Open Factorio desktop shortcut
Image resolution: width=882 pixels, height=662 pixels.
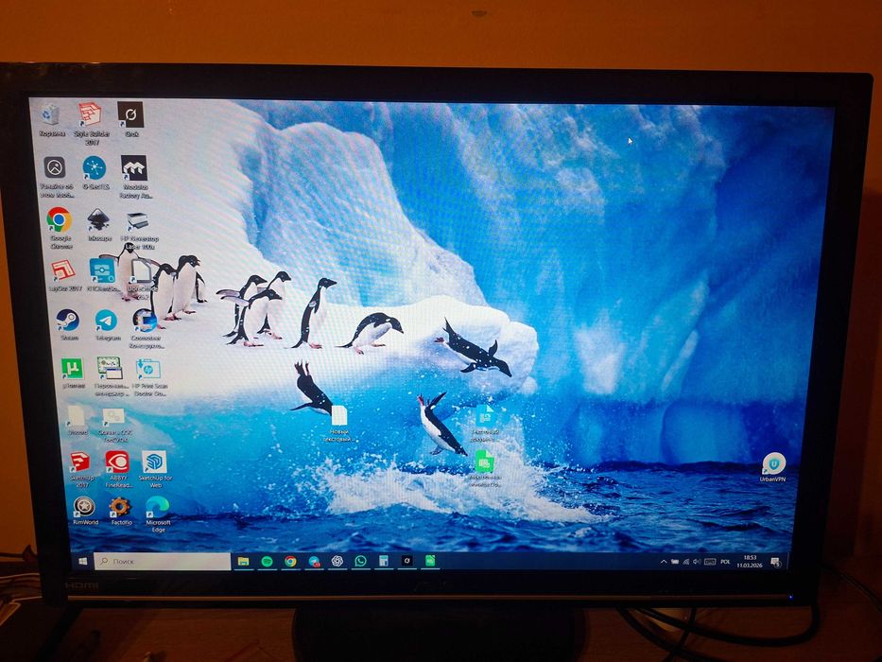120,511
